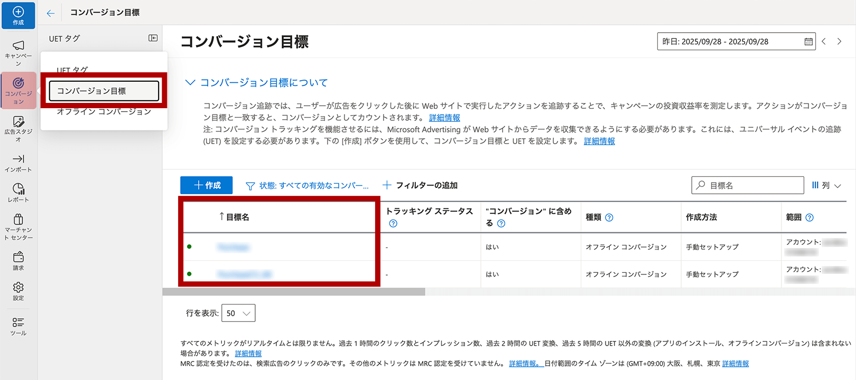Select コンバージョン目標 in the flyout menu
This screenshot has height=380, width=856.
(x=104, y=91)
